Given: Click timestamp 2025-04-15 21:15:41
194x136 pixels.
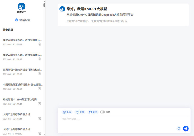Looking at the screenshot, I should click(x=13, y=104).
